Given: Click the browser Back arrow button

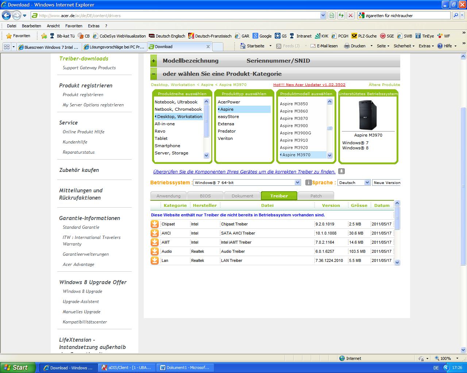Looking at the screenshot, I should [x=6, y=15].
